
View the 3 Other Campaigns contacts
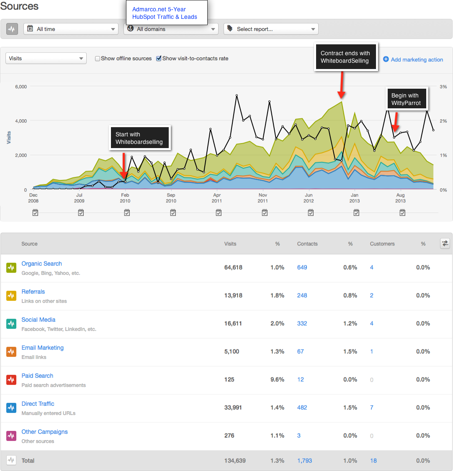(299, 435)
